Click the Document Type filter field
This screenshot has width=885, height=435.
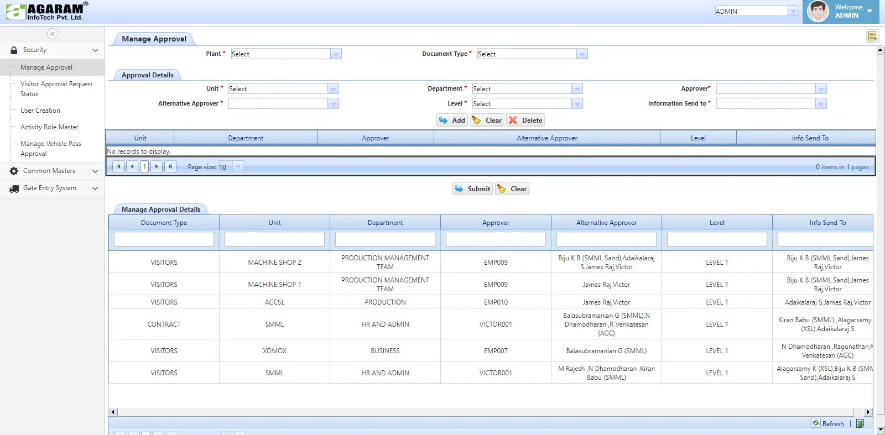point(164,239)
